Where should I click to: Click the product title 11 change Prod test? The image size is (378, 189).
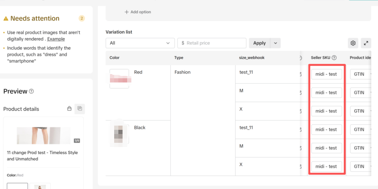point(42,156)
